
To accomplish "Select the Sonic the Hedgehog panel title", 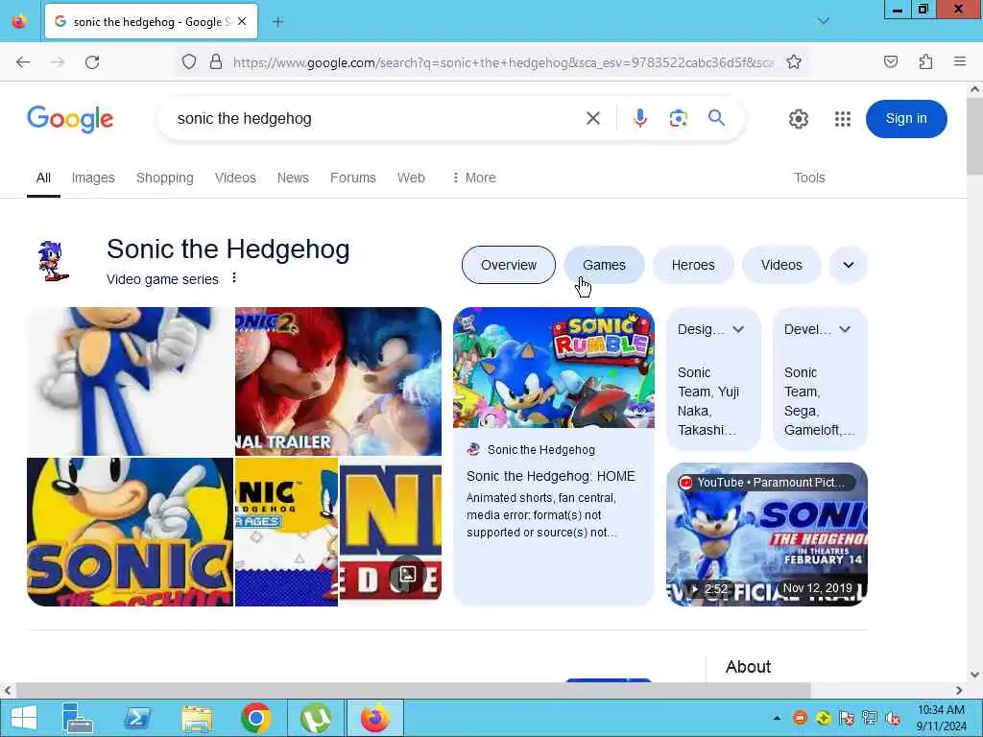I will (x=228, y=249).
